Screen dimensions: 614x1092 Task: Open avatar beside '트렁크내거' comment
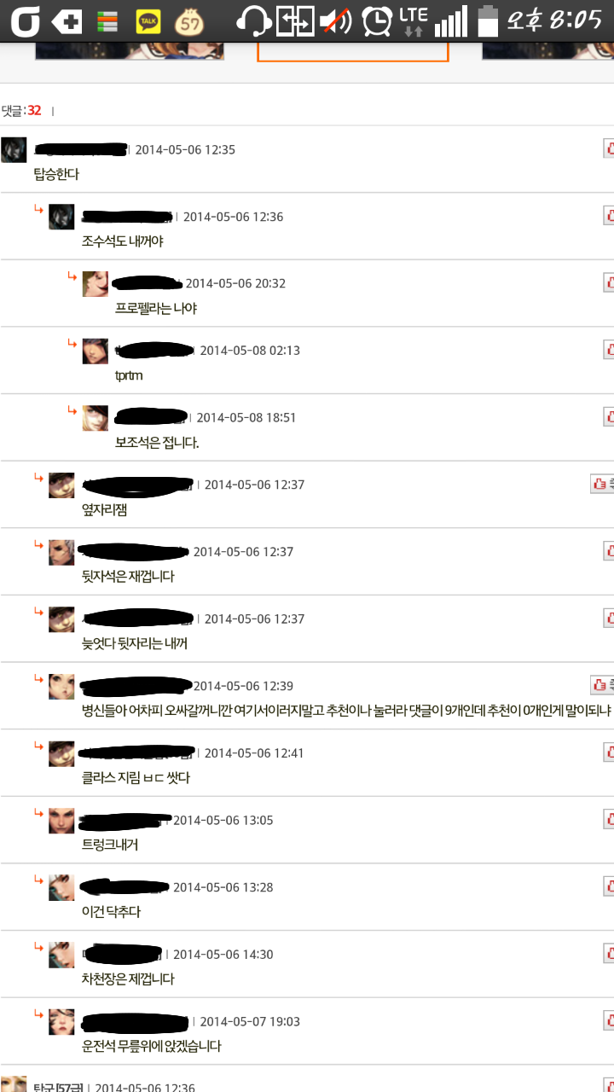(x=61, y=821)
